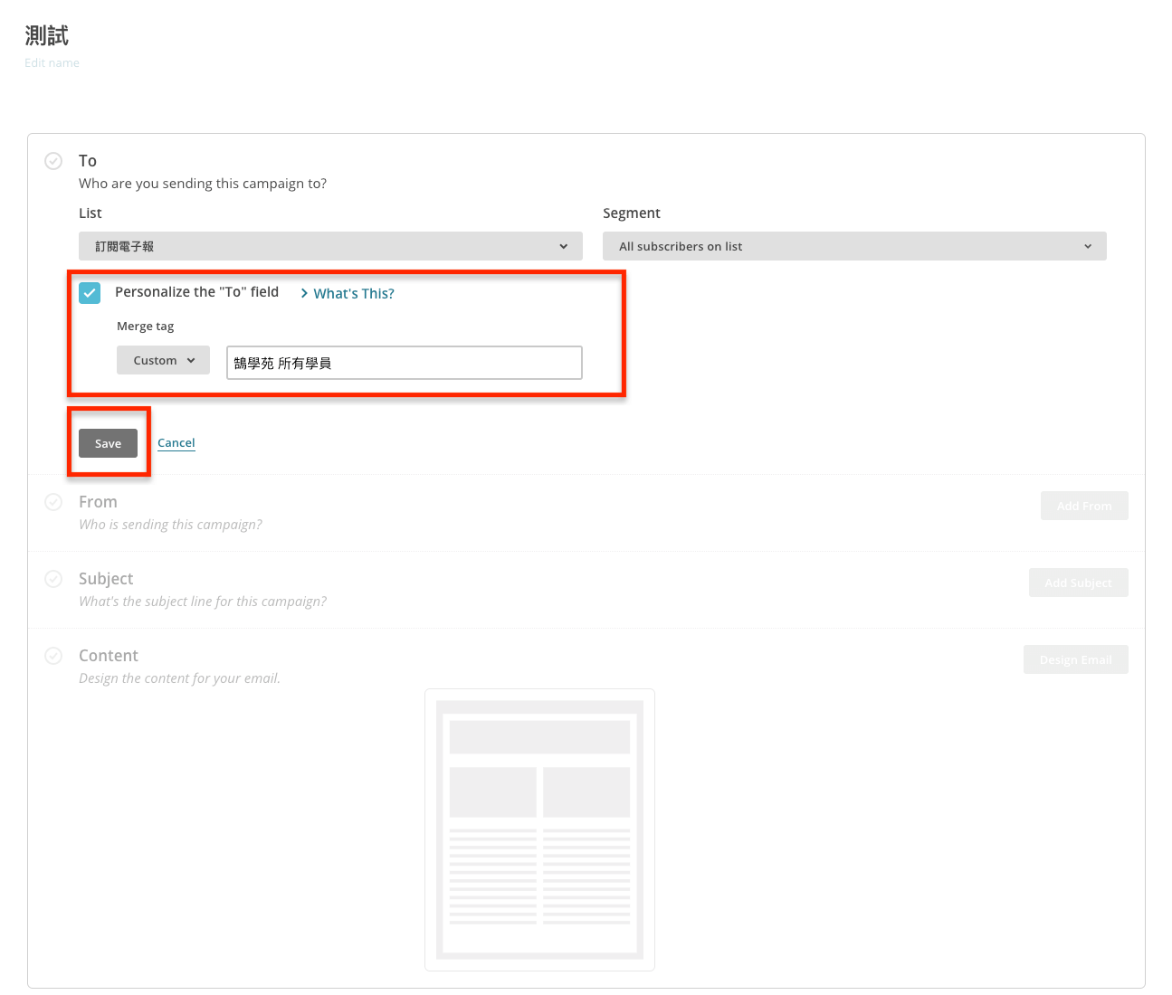1172x995 pixels.
Task: Click the Cancel link
Action: (x=176, y=443)
